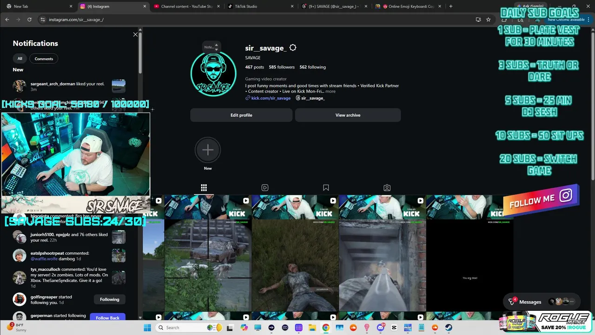The width and height of the screenshot is (595, 335).
Task: Open CapCut from the taskbar
Action: pyautogui.click(x=394, y=328)
